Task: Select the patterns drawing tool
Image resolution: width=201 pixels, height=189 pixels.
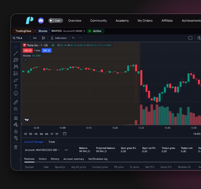Action: click(16, 66)
